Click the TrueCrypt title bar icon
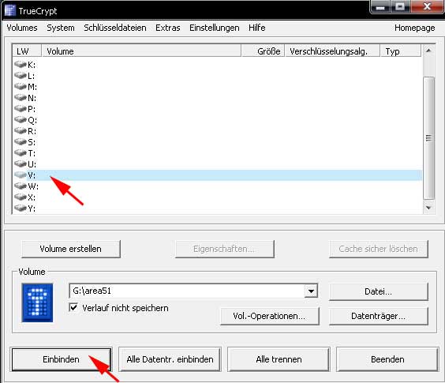This screenshot has height=383, width=445. tap(10, 11)
